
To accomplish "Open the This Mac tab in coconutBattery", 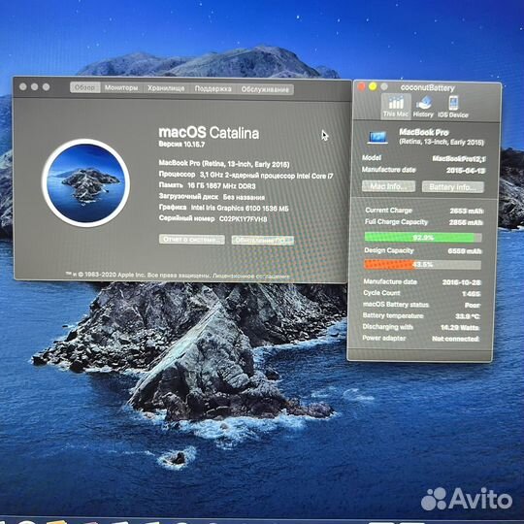I will point(396,106).
